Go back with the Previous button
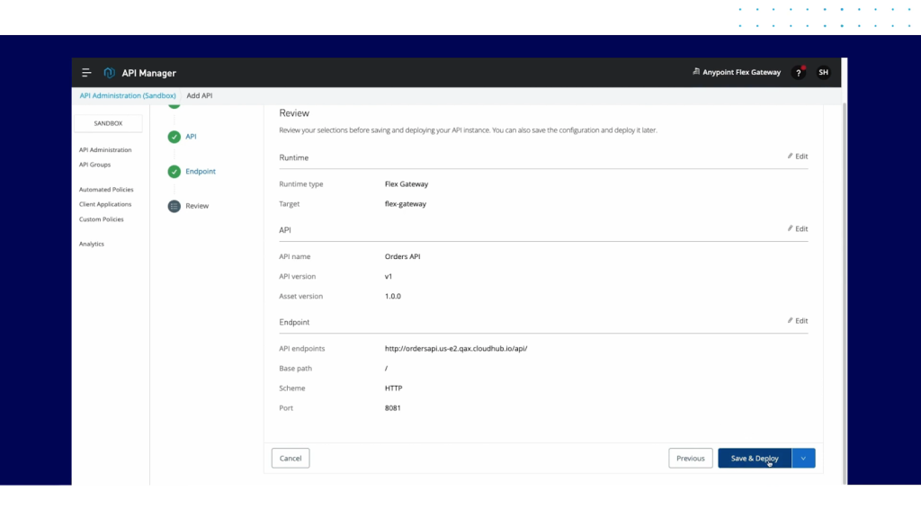Screen dimensions: 921x518 (x=690, y=459)
